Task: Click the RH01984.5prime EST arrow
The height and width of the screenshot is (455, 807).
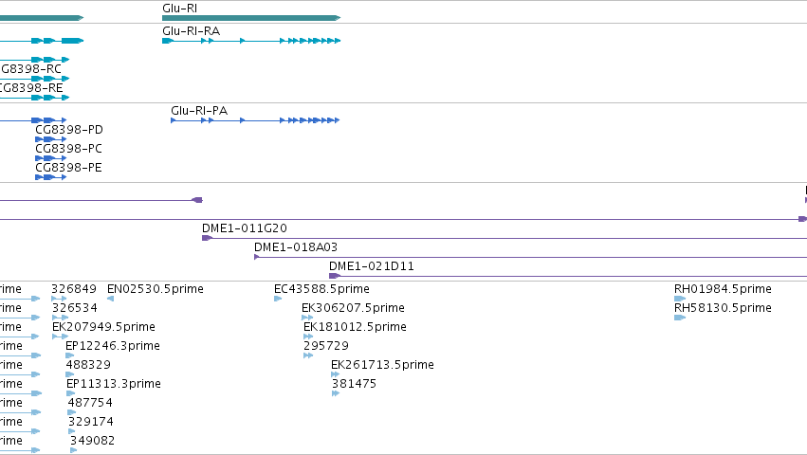Action: tap(680, 299)
